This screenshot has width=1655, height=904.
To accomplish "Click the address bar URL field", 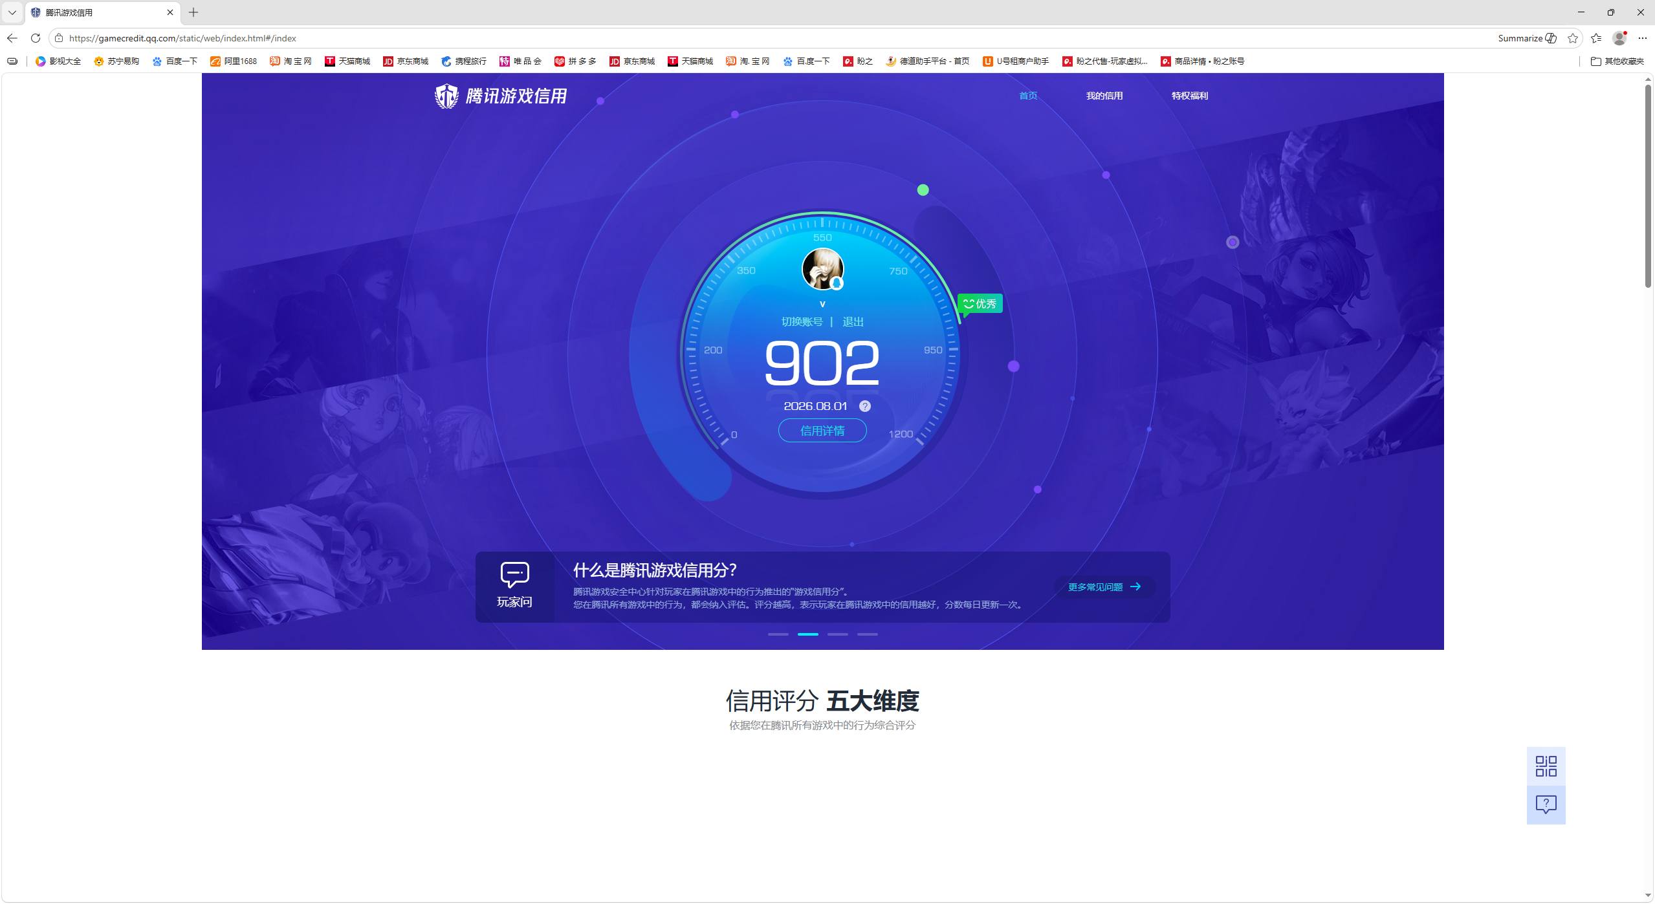I will tap(776, 38).
